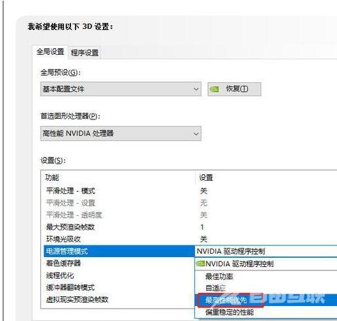Open the 全局预设 dropdown arrow
The width and height of the screenshot is (337, 321).
coord(196,89)
